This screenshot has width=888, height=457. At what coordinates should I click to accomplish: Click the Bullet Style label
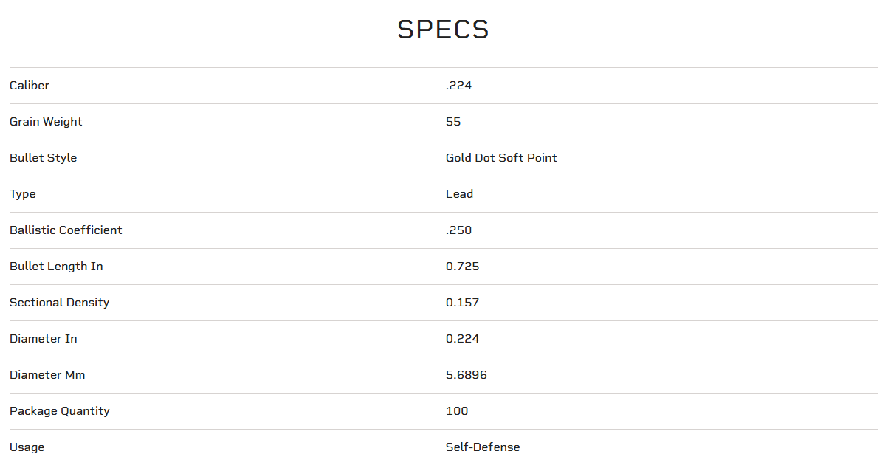[x=43, y=158]
